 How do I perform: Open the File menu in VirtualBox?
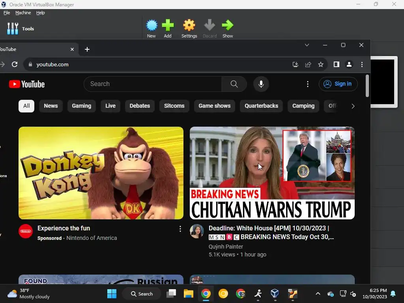(x=7, y=13)
